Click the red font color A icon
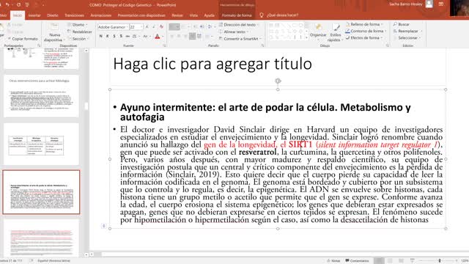Screen dimensions: 469x264 (x=158, y=36)
